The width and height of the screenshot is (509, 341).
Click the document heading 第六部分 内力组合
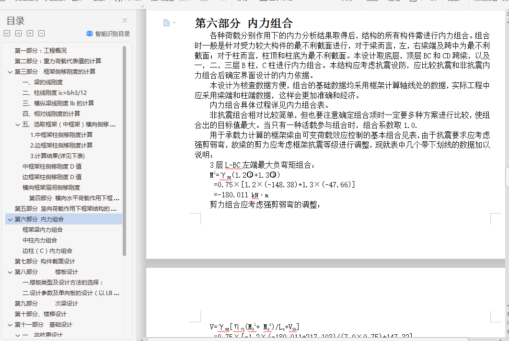(x=244, y=23)
